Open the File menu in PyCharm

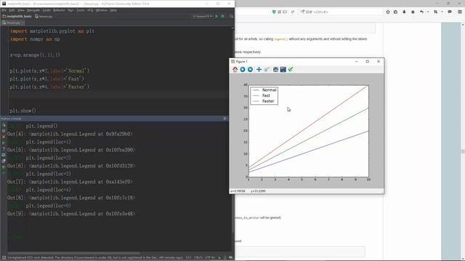coord(4,10)
